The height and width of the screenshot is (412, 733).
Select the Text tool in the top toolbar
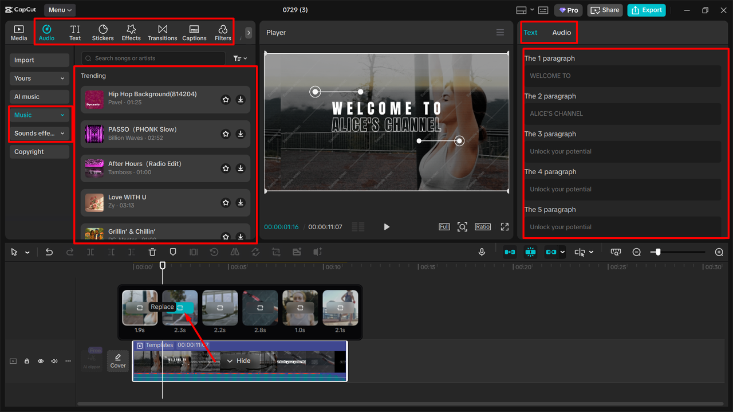[74, 32]
